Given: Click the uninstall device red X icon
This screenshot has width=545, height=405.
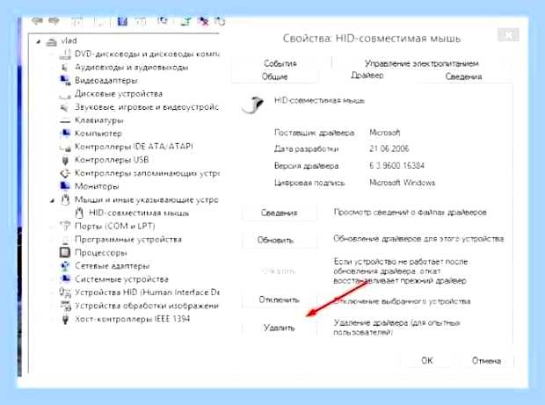Looking at the screenshot, I should tap(203, 22).
